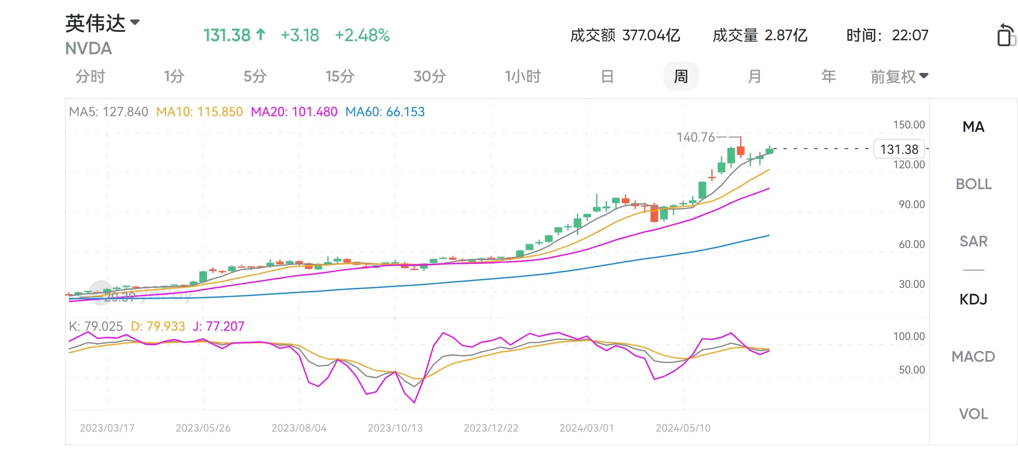
Task: Open the 英伟达 stock selector dropdown
Action: coord(102,23)
